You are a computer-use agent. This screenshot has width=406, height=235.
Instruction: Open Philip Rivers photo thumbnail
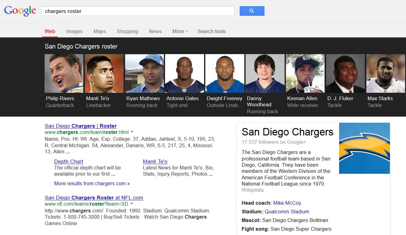pyautogui.click(x=64, y=73)
